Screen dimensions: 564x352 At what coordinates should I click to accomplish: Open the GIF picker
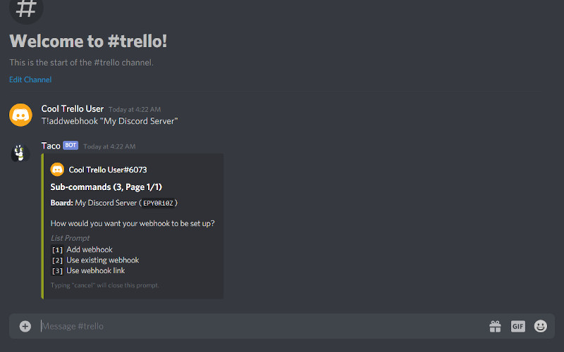click(518, 326)
